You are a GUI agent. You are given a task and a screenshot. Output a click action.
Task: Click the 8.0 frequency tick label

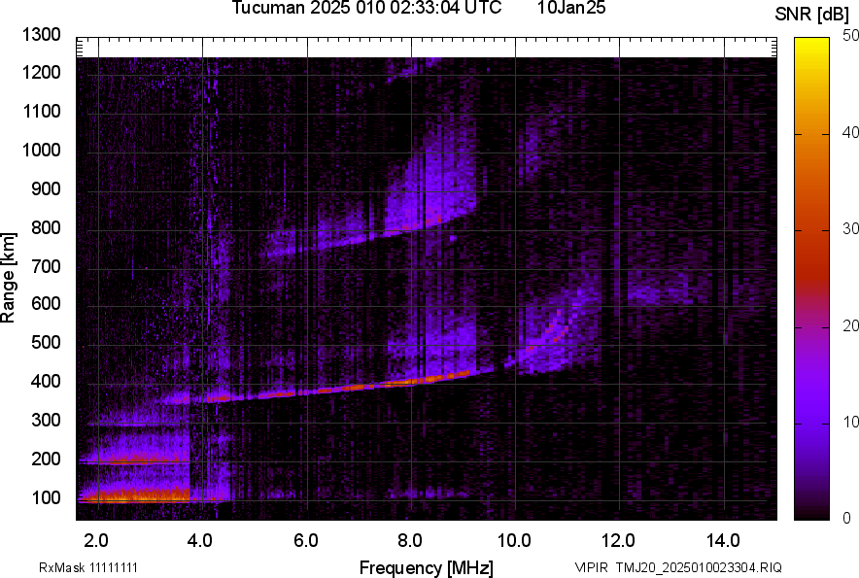pos(410,540)
